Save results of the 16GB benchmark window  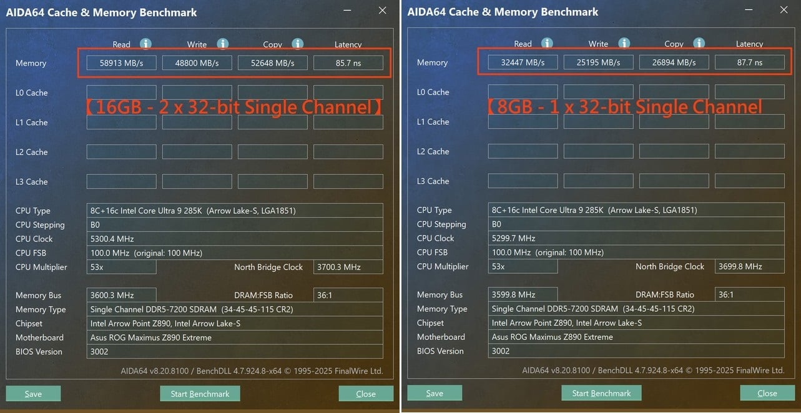pos(33,394)
